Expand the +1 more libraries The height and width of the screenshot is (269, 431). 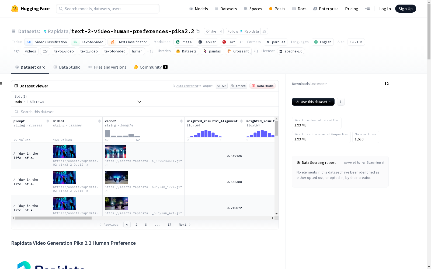click(256, 51)
